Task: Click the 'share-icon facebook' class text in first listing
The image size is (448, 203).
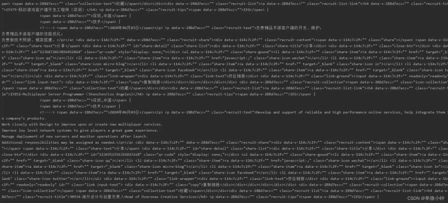Action: tap(177, 70)
